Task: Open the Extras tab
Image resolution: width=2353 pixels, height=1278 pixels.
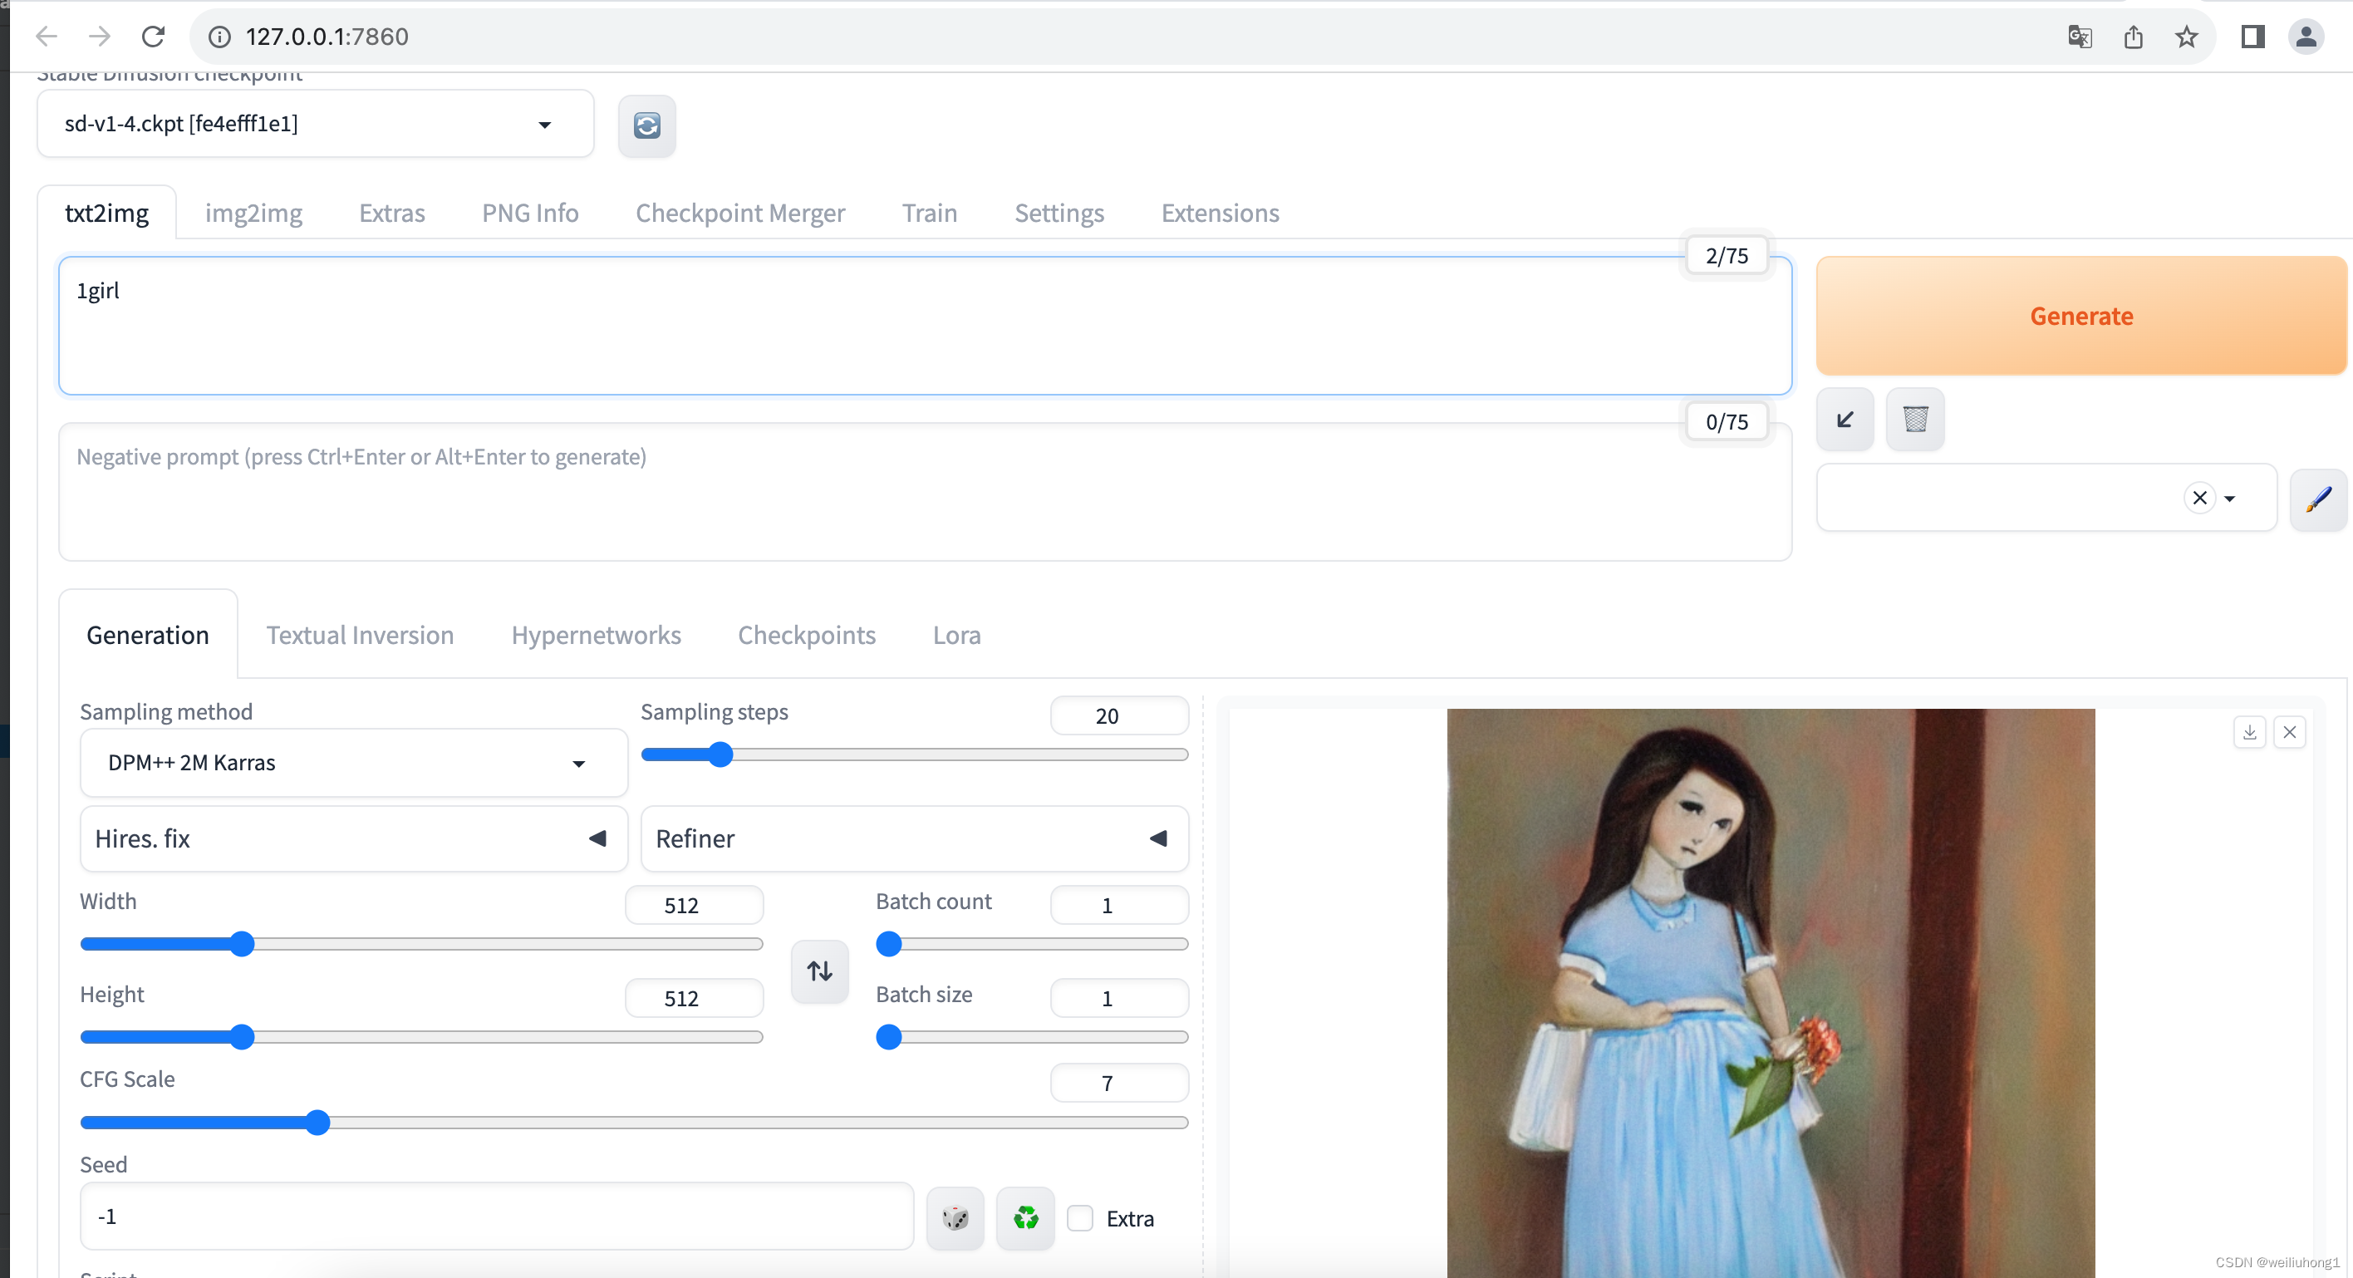Action: click(392, 213)
